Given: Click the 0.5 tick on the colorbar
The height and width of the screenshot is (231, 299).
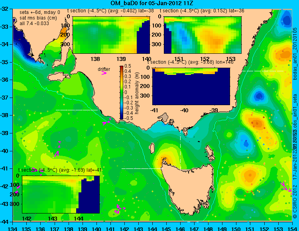Looking at the screenshot, I should (x=128, y=66).
